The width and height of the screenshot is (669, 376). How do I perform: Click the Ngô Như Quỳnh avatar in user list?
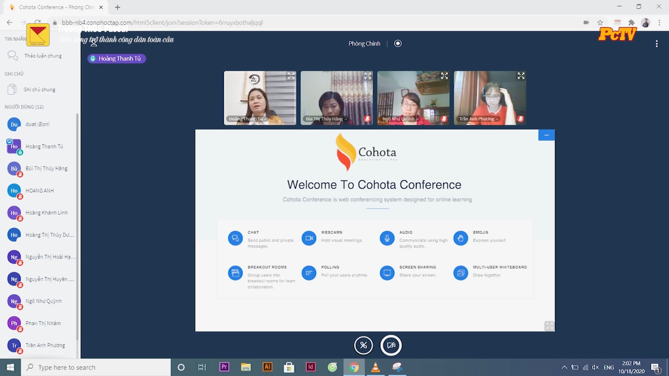pyautogui.click(x=14, y=301)
